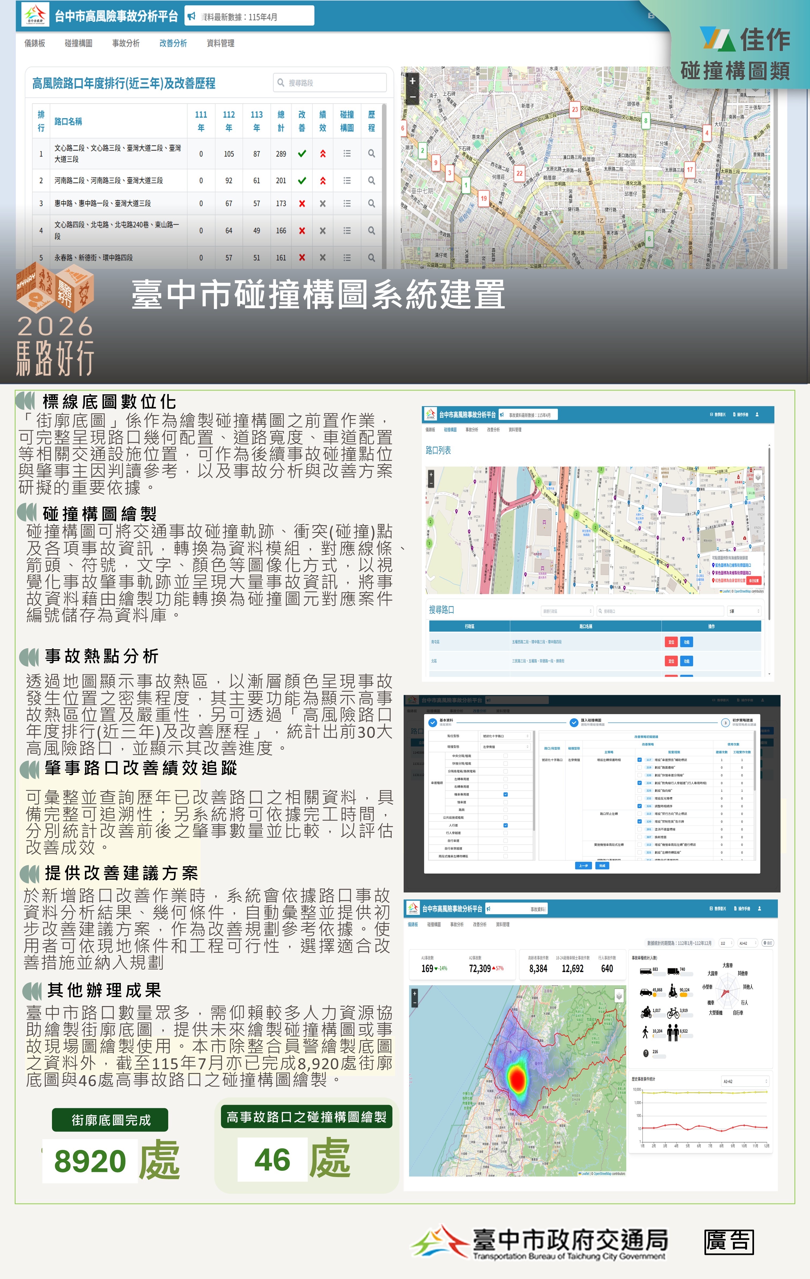Open collision diagram list icon for 永春路 row
This screenshot has height=1279, width=810.
click(347, 258)
